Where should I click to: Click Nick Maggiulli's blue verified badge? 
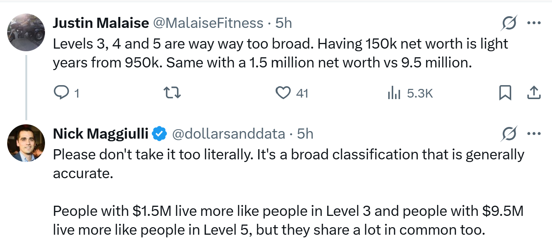pos(160,133)
